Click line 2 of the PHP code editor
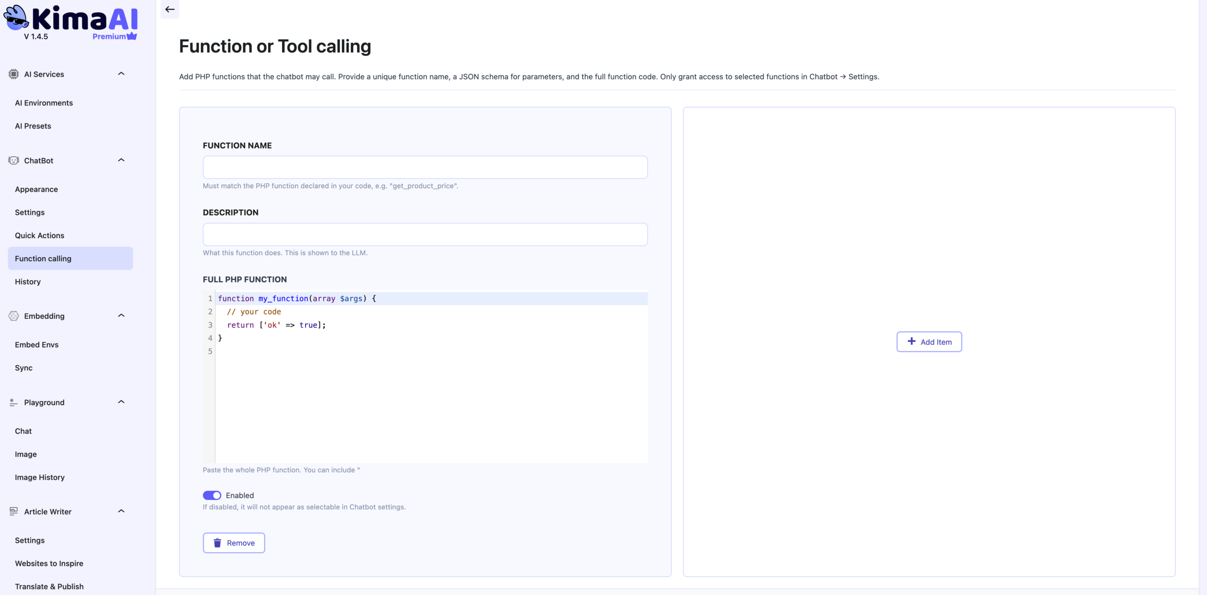 [254, 311]
